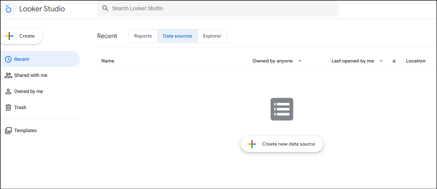Switch to the Reports tab
This screenshot has width=437, height=189.
[143, 36]
